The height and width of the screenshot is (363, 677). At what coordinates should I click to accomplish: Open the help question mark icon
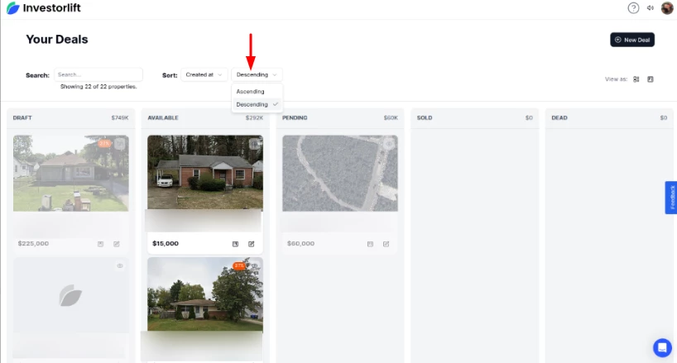[x=633, y=7]
